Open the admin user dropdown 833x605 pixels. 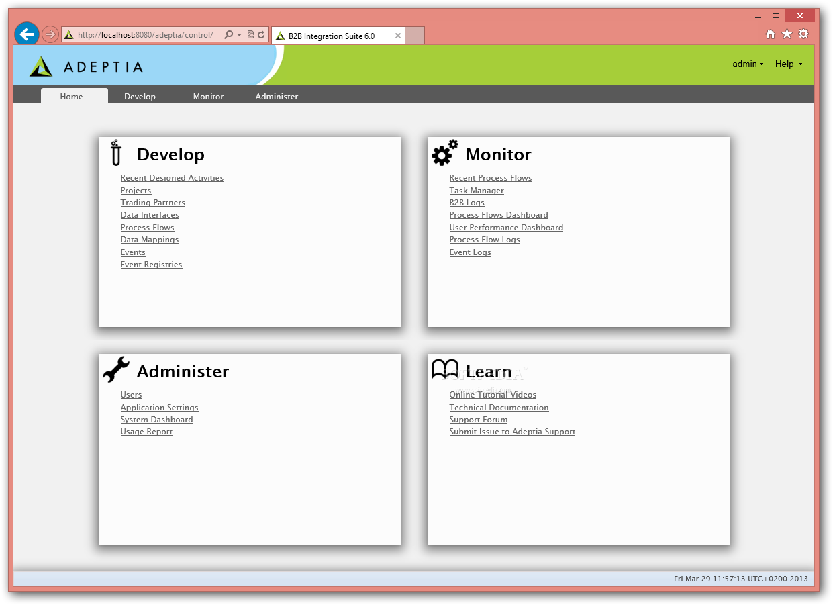click(748, 64)
